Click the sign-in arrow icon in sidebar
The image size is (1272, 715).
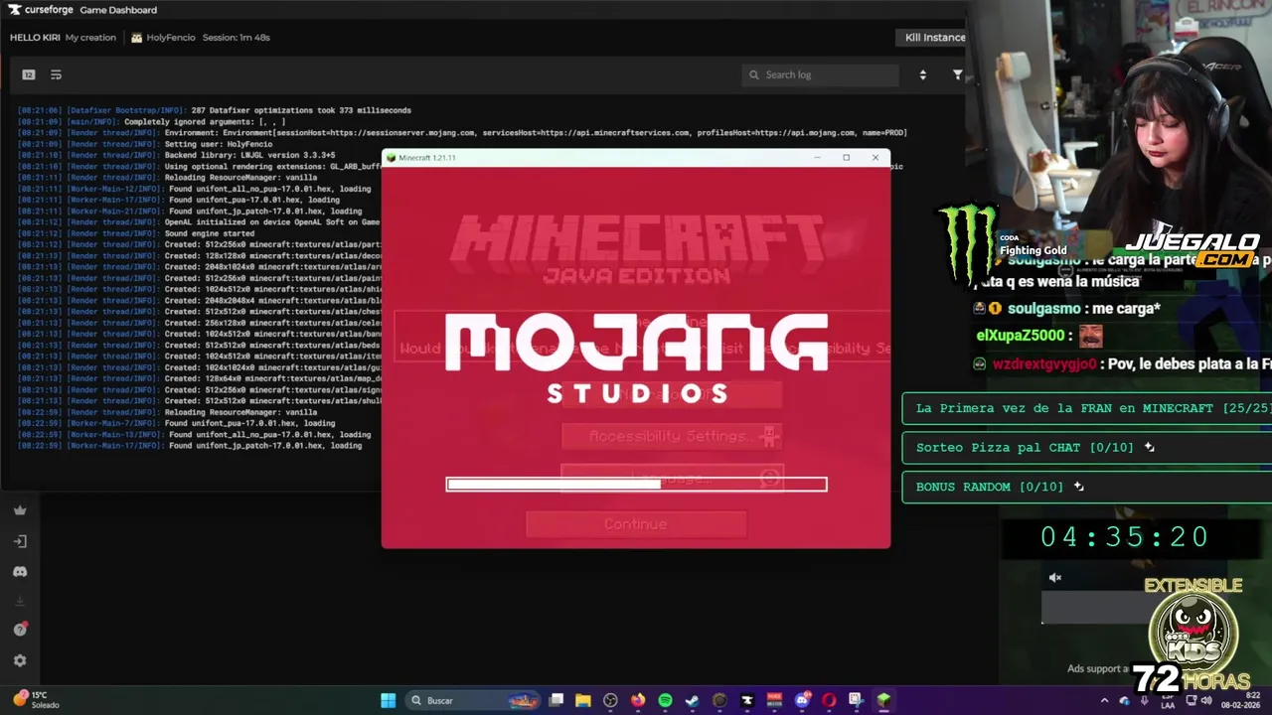[20, 541]
